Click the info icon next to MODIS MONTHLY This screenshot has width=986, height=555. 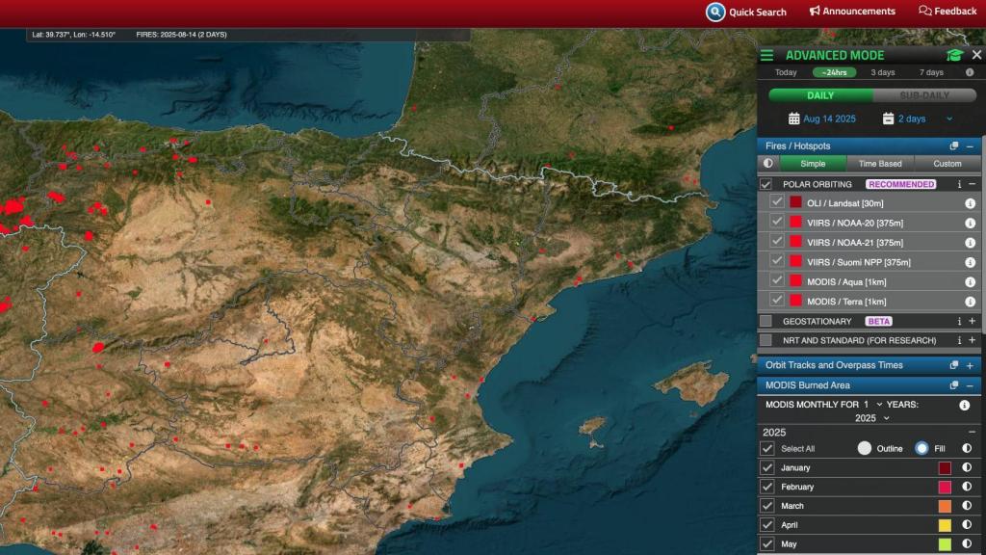tap(964, 406)
